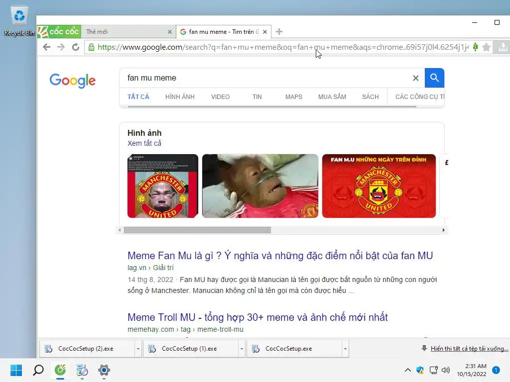
Task: Switch to MAPS results
Action: [x=294, y=97]
